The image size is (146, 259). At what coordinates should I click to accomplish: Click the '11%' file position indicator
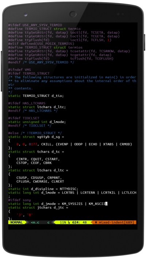tap(63, 222)
